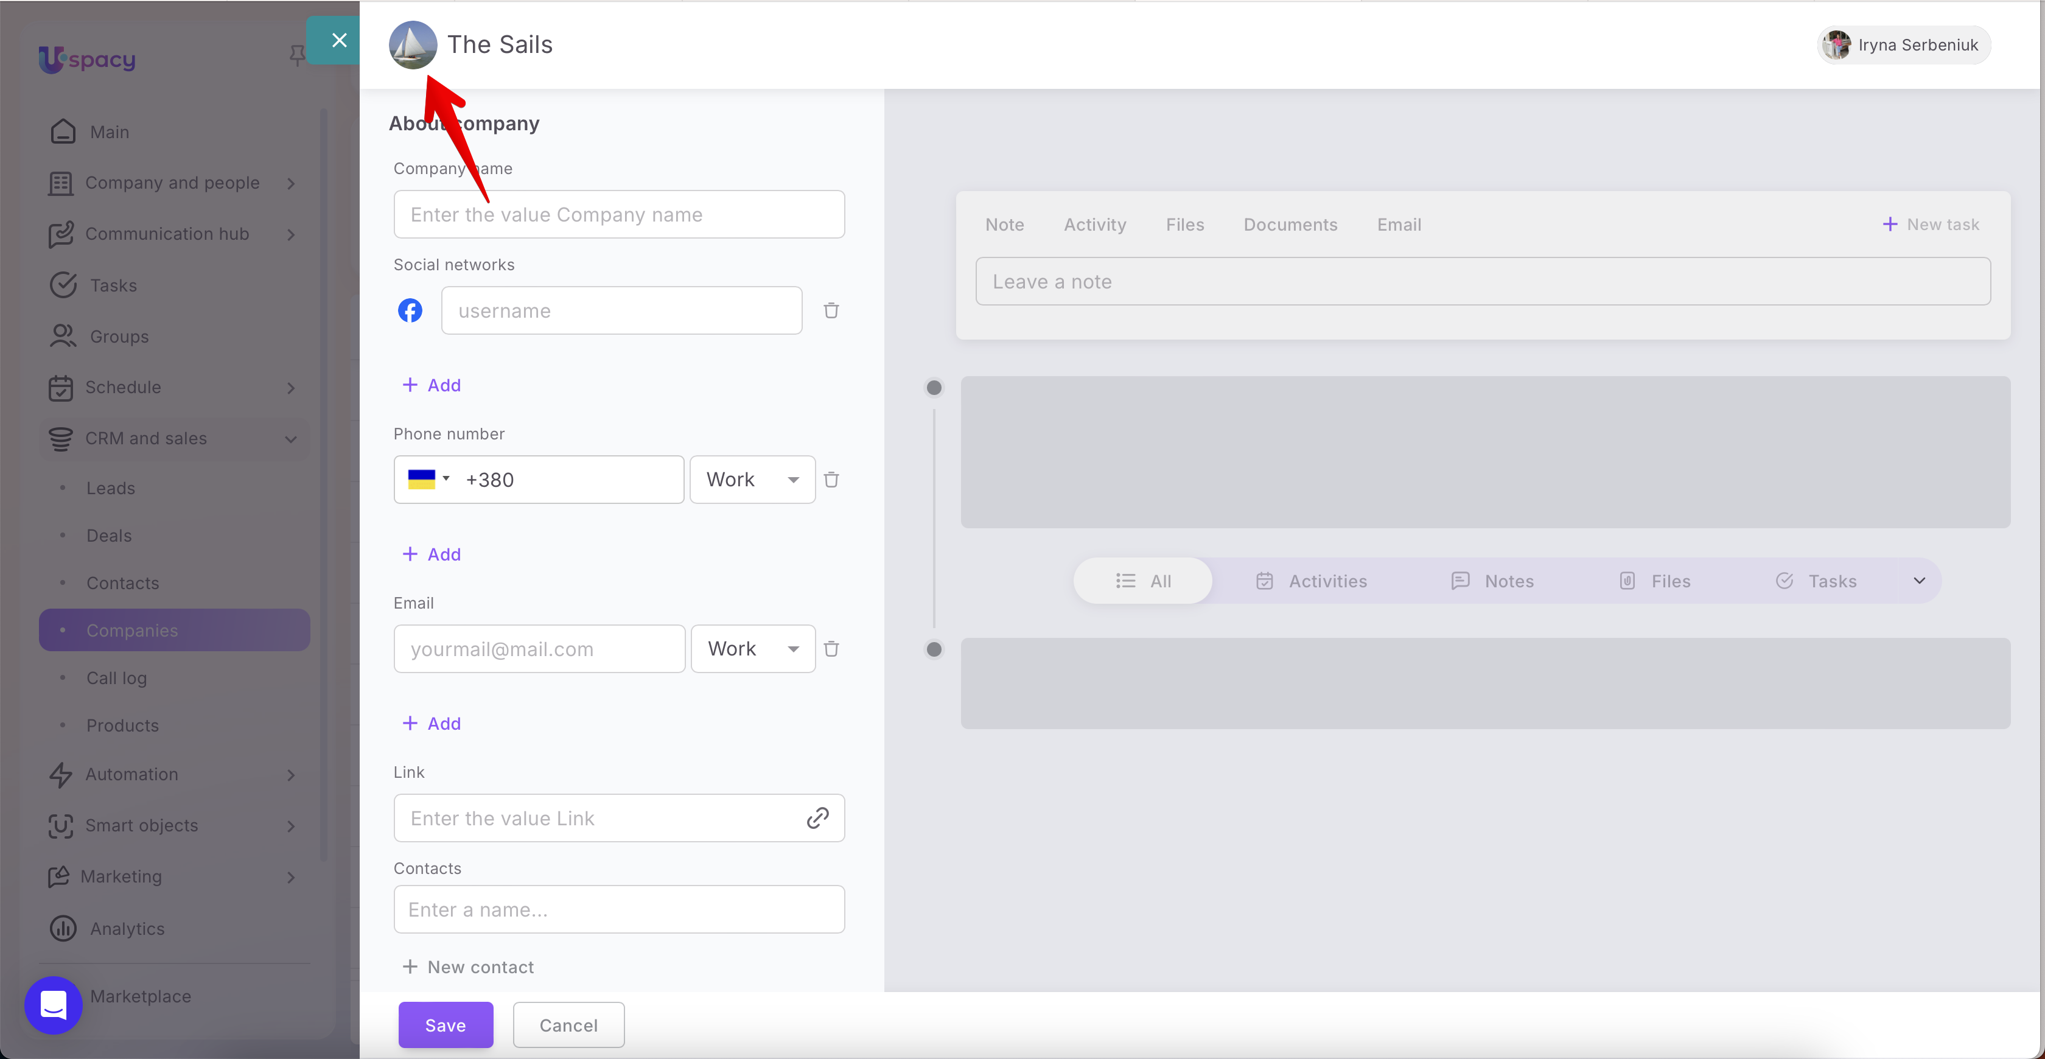Select the Tasks timeline filter
This screenshot has width=2045, height=1059.
[x=1816, y=581]
